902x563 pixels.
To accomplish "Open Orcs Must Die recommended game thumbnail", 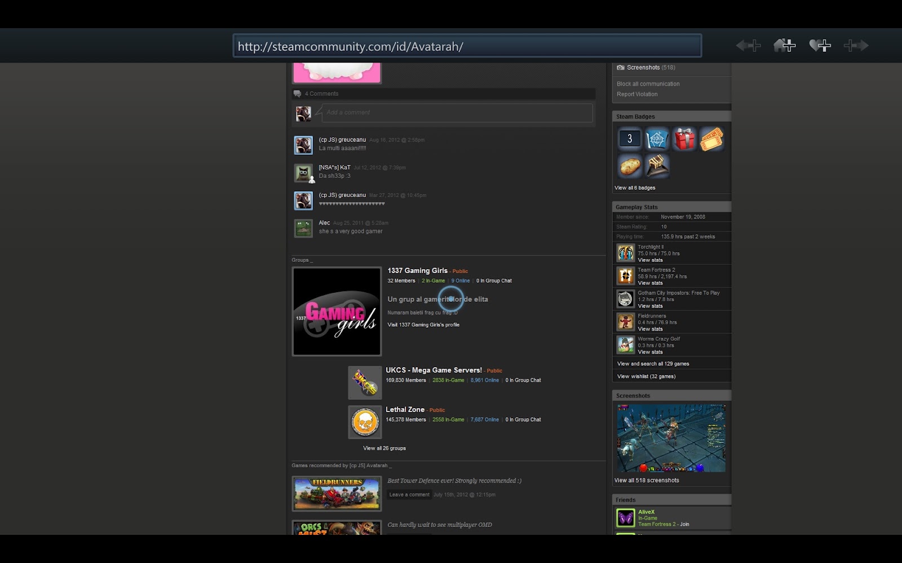I will point(337,528).
